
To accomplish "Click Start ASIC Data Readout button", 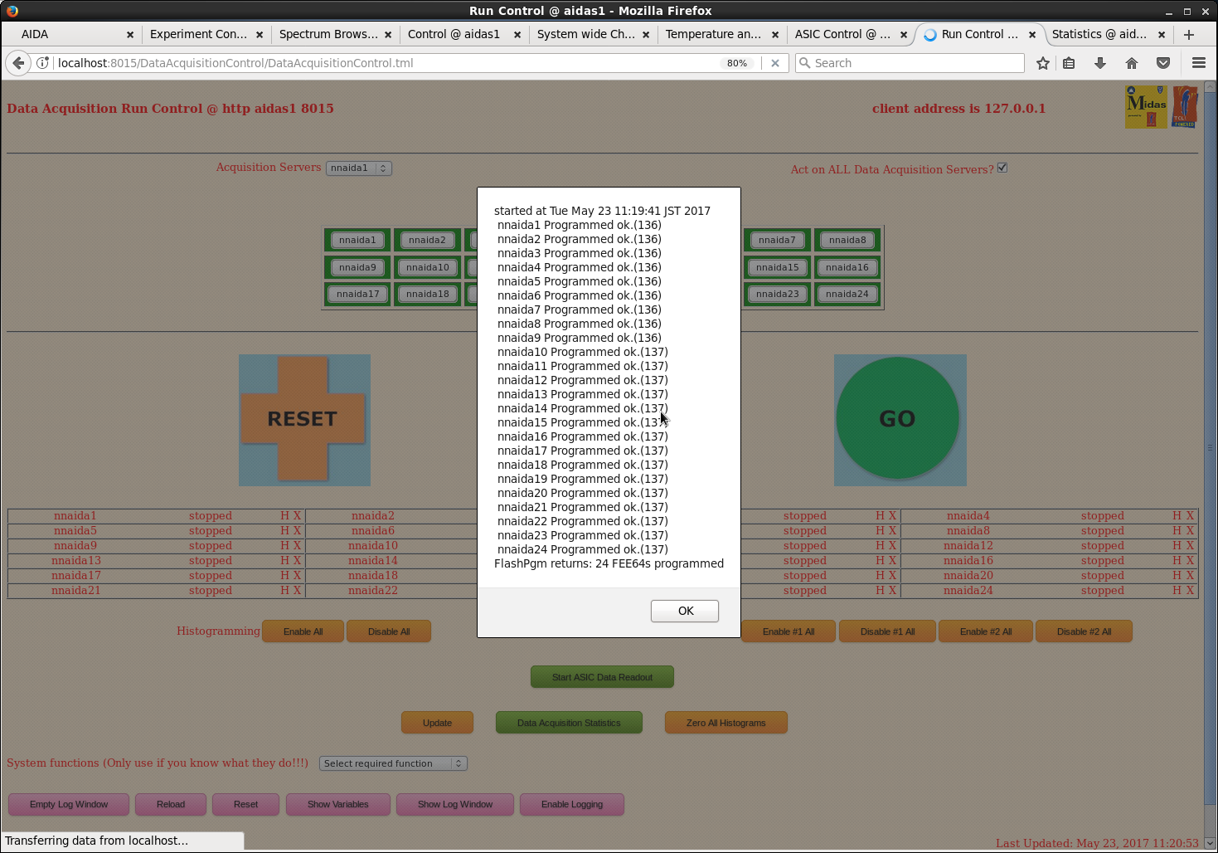I will tap(602, 677).
